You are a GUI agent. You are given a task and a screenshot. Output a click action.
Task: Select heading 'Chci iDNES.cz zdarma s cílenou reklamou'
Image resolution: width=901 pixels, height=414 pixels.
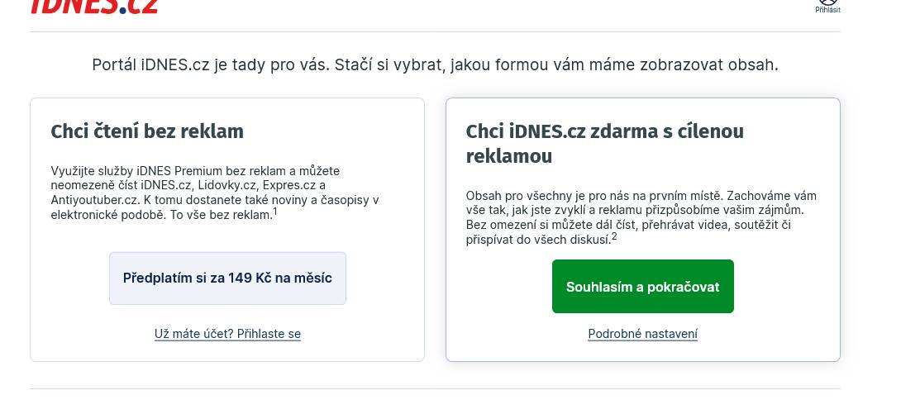point(604,144)
